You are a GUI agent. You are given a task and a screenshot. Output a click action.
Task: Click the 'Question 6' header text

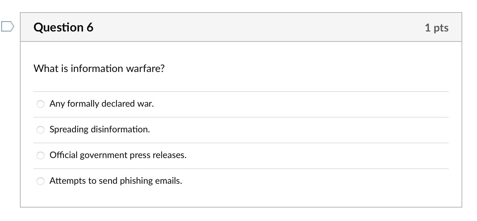pos(63,28)
